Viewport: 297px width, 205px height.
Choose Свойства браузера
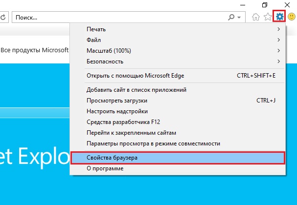pos(178,158)
